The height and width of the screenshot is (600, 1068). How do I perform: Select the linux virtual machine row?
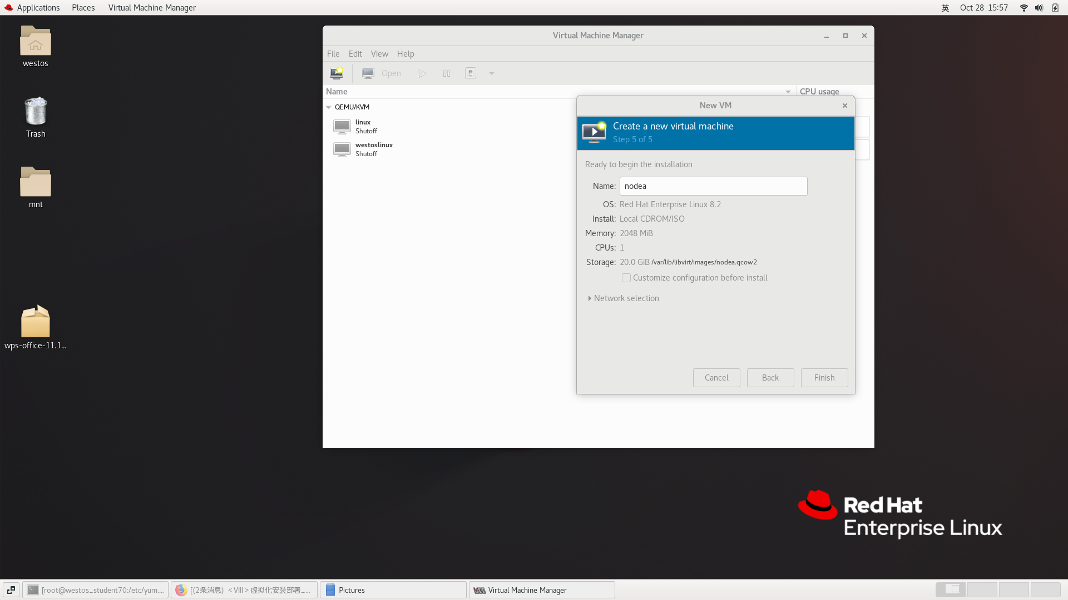[x=449, y=127]
